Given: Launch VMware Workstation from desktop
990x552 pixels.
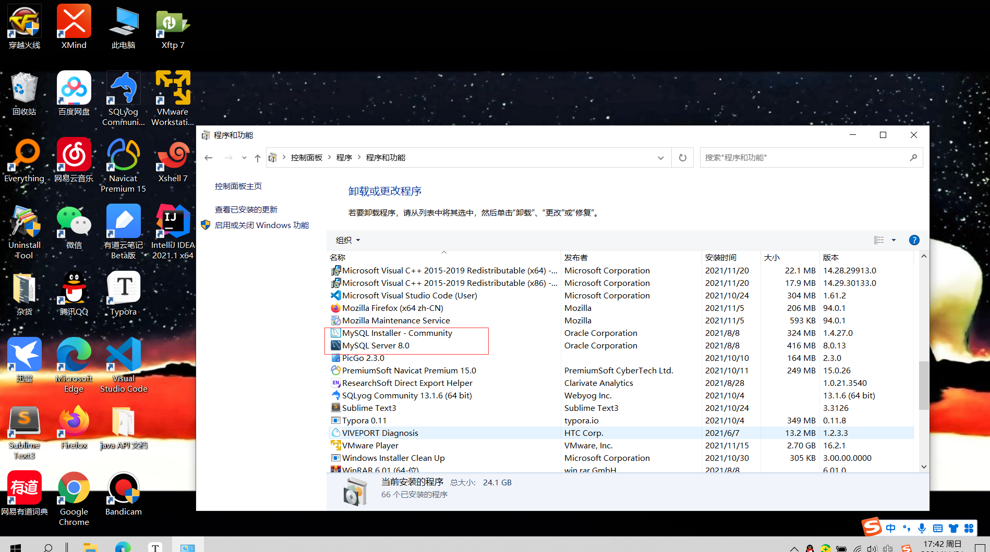Looking at the screenshot, I should click(173, 98).
